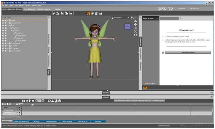Image resolution: width=215 pixels, height=129 pixels.
Task: Toggle the Show Sub Items checkbox
Action: point(144,83)
